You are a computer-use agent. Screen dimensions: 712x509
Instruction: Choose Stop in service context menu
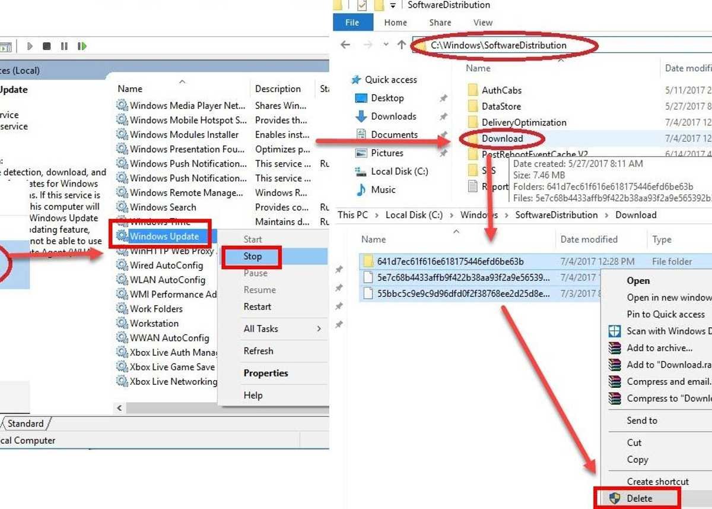[253, 257]
